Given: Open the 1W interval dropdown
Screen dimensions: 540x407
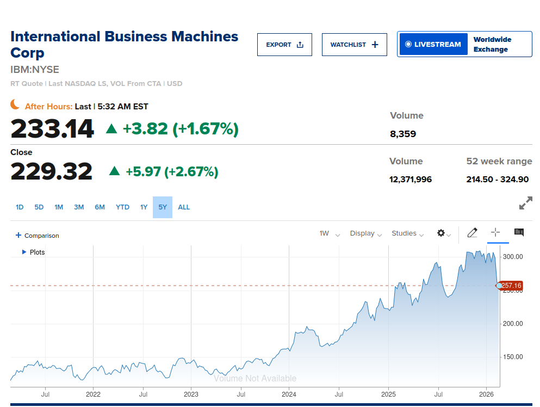Looking at the screenshot, I should 330,233.
